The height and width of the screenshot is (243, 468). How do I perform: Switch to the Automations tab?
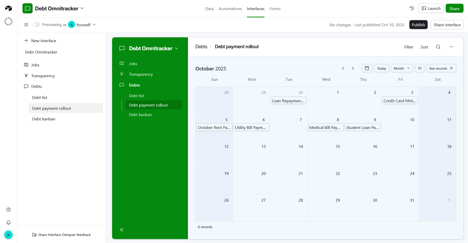click(230, 9)
